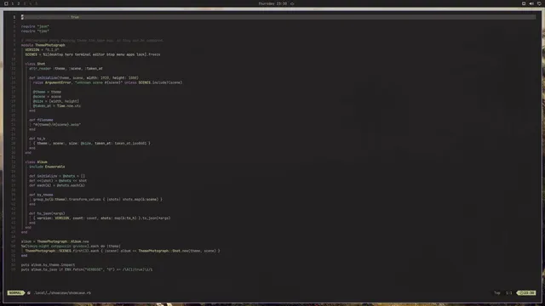The height and width of the screenshot is (306, 545).
Task: Switch to workspace 5 in top bar
Action: click(x=36, y=3)
